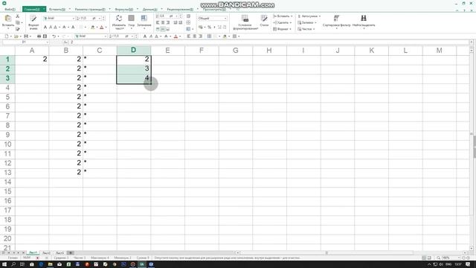Open the Файл menu
Screen dimensions: 476x268
(x=10, y=10)
